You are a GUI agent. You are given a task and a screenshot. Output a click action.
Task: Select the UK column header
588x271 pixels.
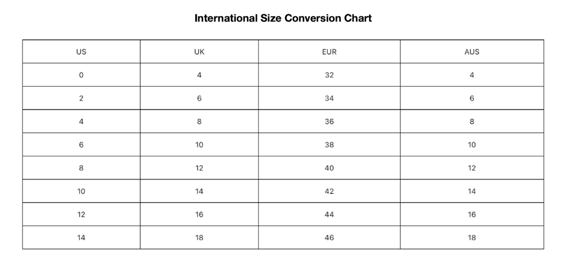coord(199,52)
